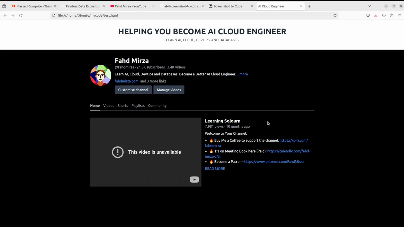Screen dimensions: 404x227
Task: Click the 'Welcome to Your Channel:' text
Action: [226, 133]
